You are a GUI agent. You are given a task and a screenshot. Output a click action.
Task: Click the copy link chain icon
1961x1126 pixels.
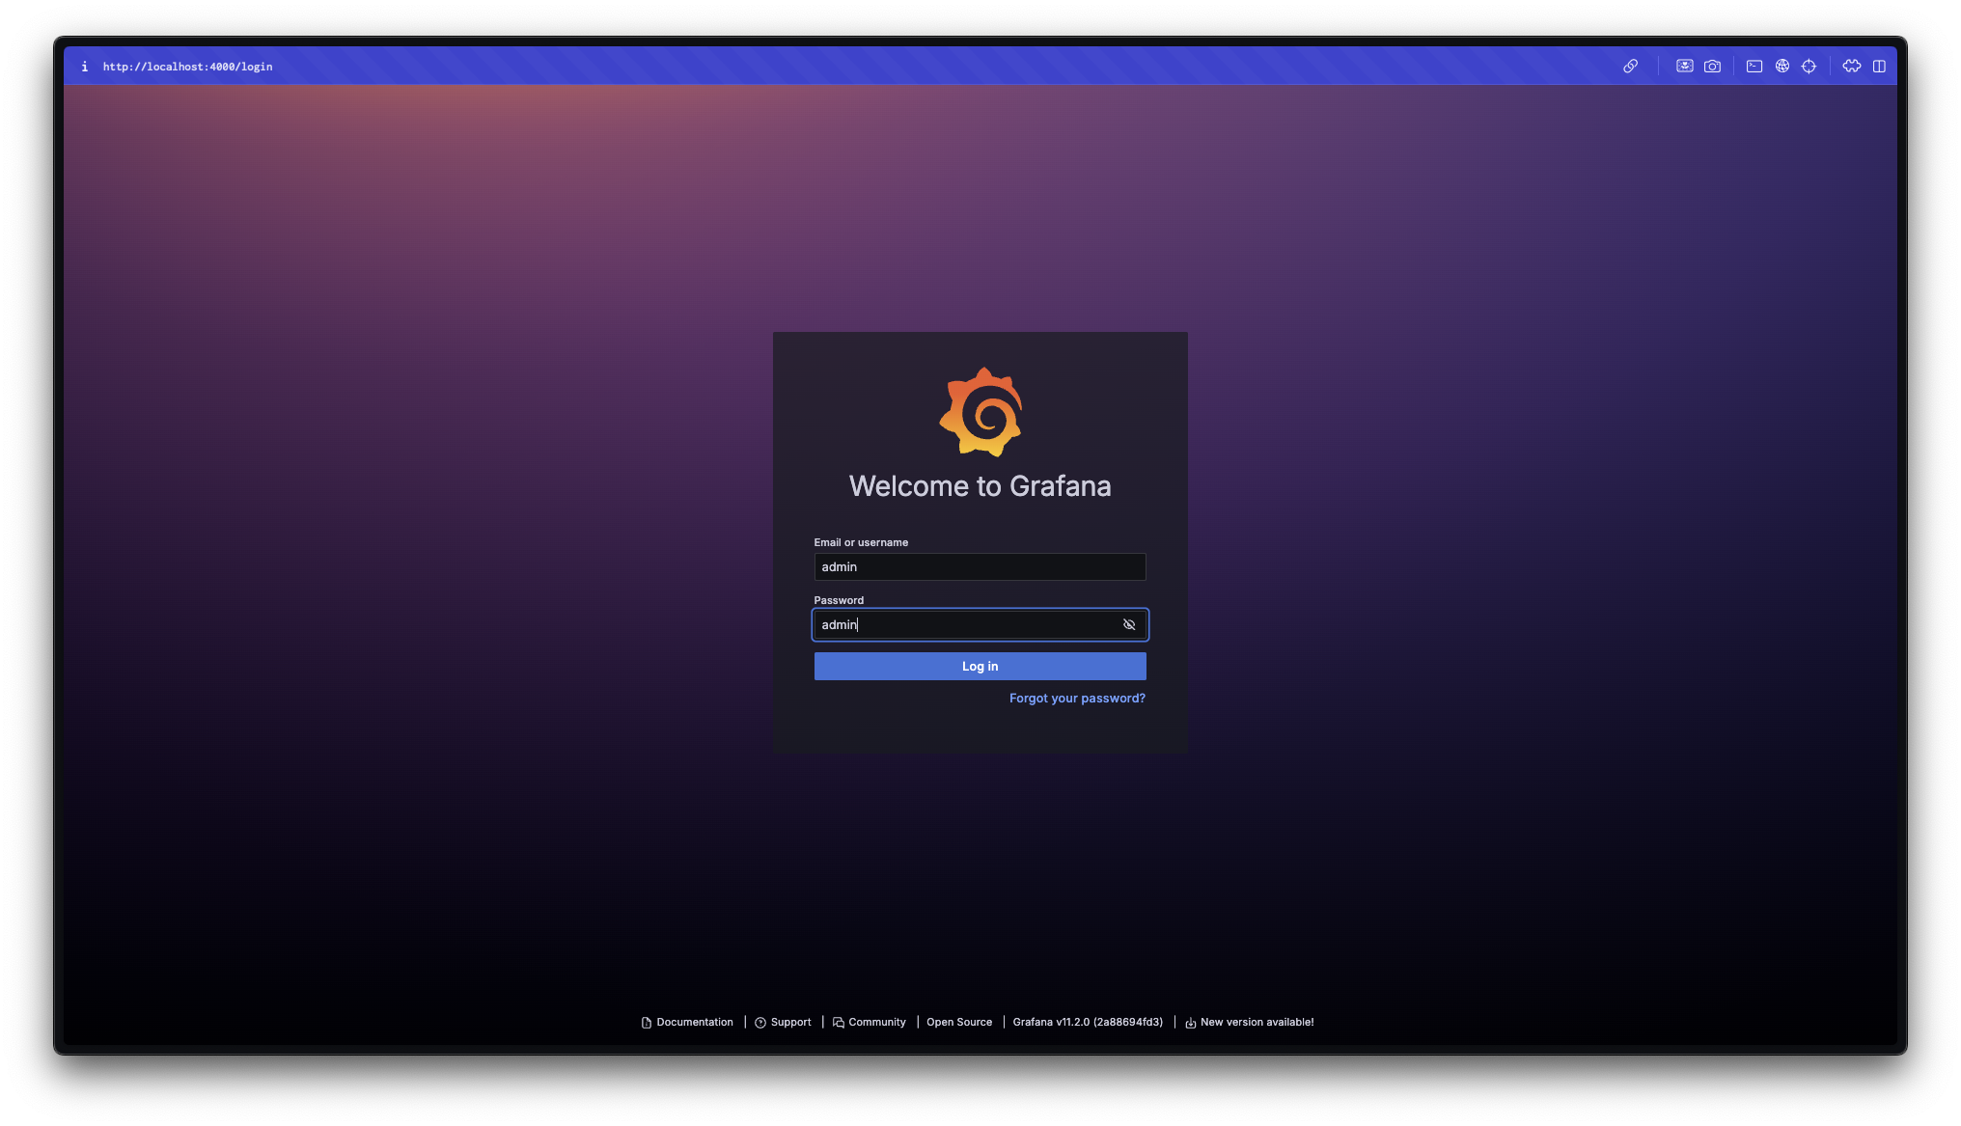(1630, 67)
